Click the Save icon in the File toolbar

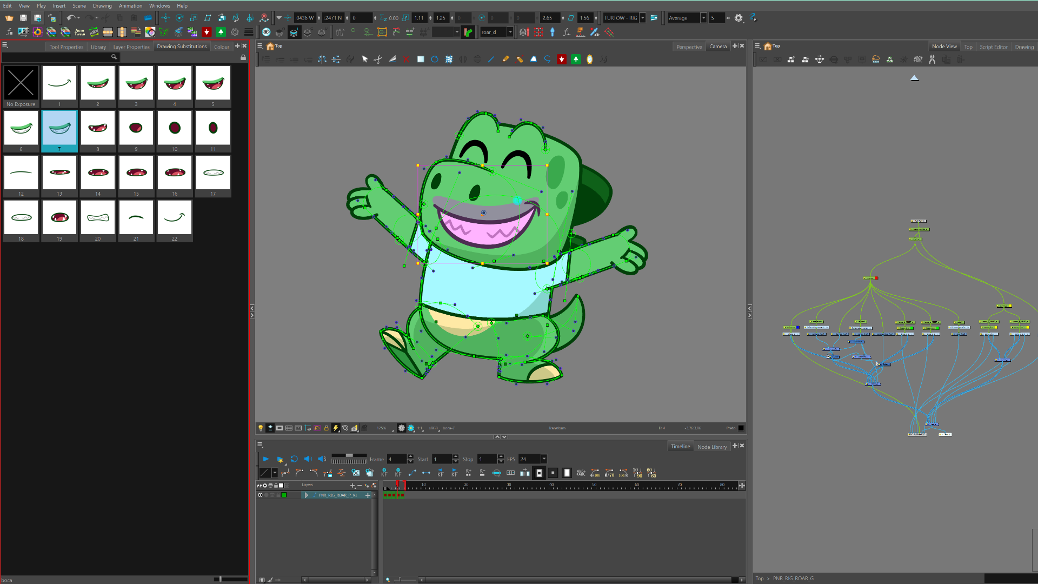(23, 18)
